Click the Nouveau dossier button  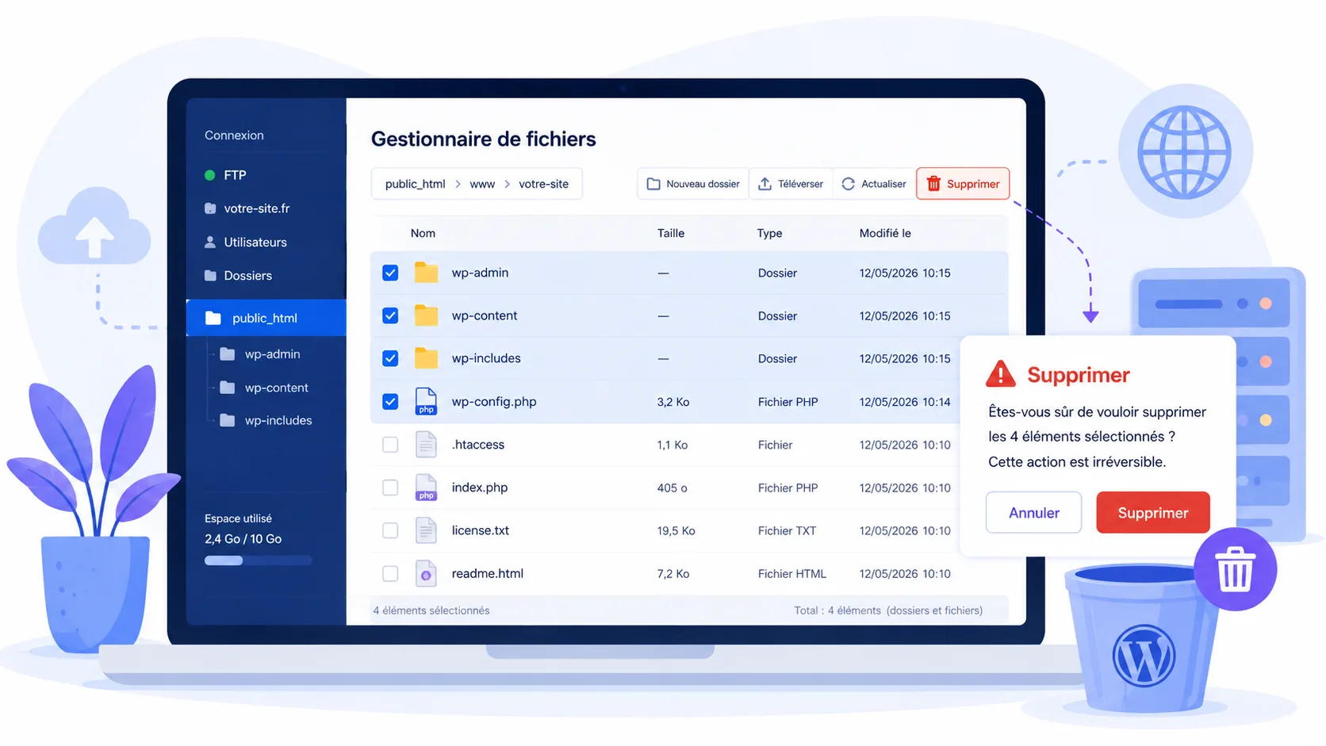tap(693, 184)
